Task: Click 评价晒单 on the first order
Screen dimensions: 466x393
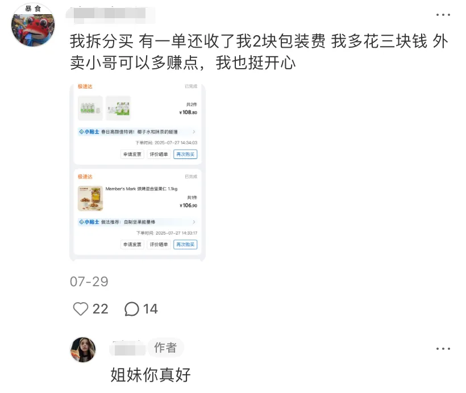Action: (x=159, y=154)
